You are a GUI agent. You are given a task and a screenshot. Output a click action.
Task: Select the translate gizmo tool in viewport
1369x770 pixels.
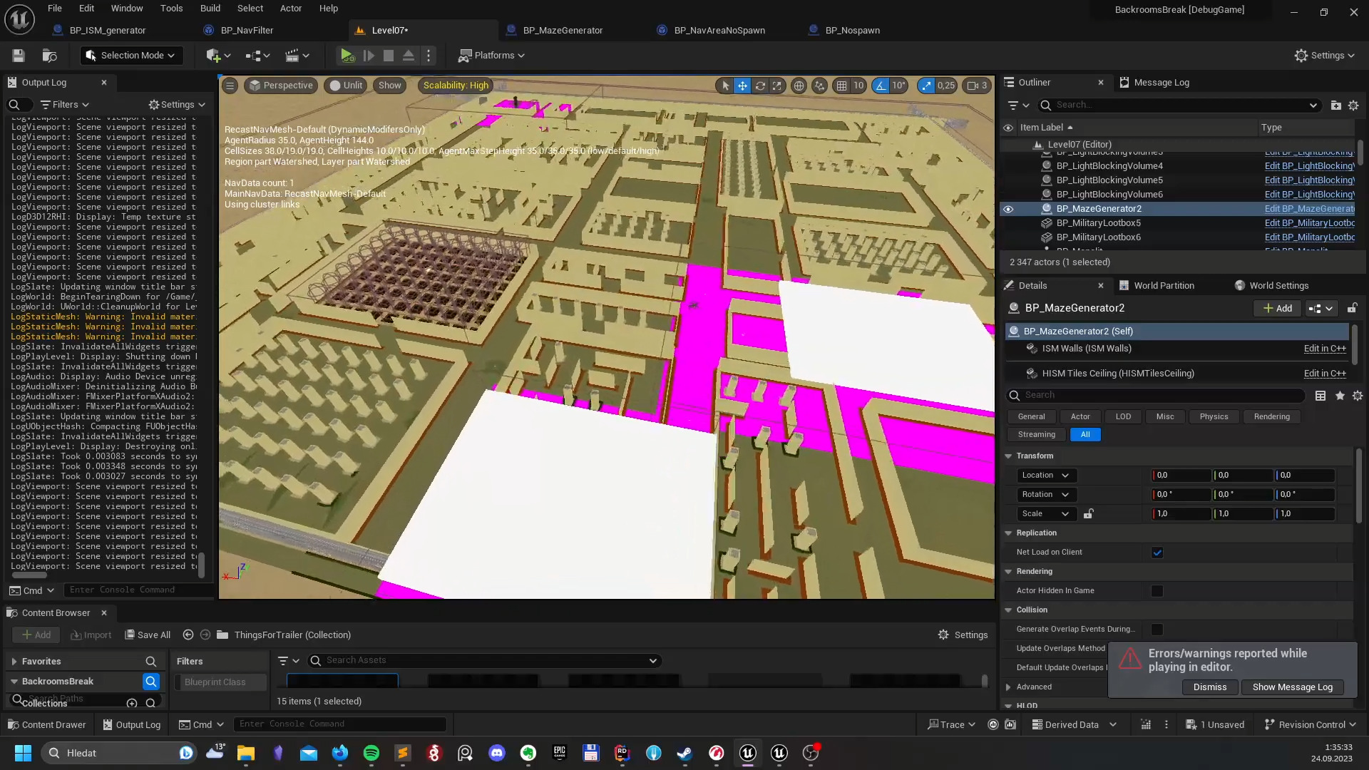pos(742,86)
